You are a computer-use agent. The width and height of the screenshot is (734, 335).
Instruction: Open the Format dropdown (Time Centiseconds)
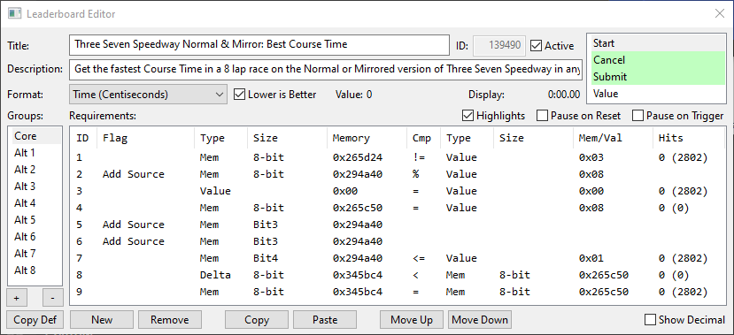148,95
